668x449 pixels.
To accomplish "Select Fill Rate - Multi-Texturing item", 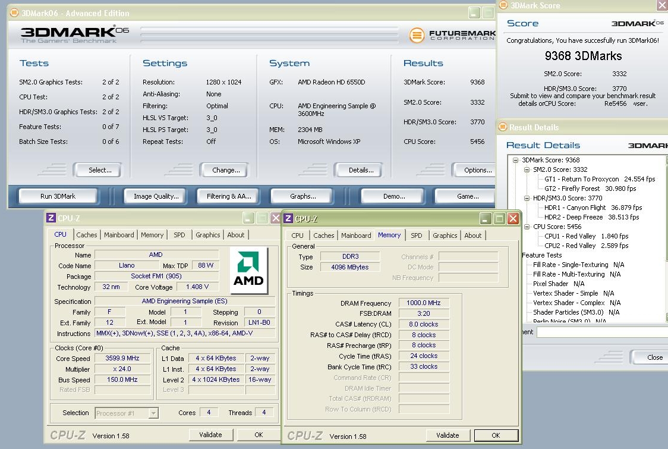I will click(577, 274).
